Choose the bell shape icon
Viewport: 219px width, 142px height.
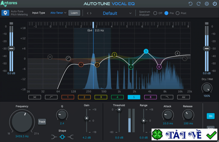62,137
